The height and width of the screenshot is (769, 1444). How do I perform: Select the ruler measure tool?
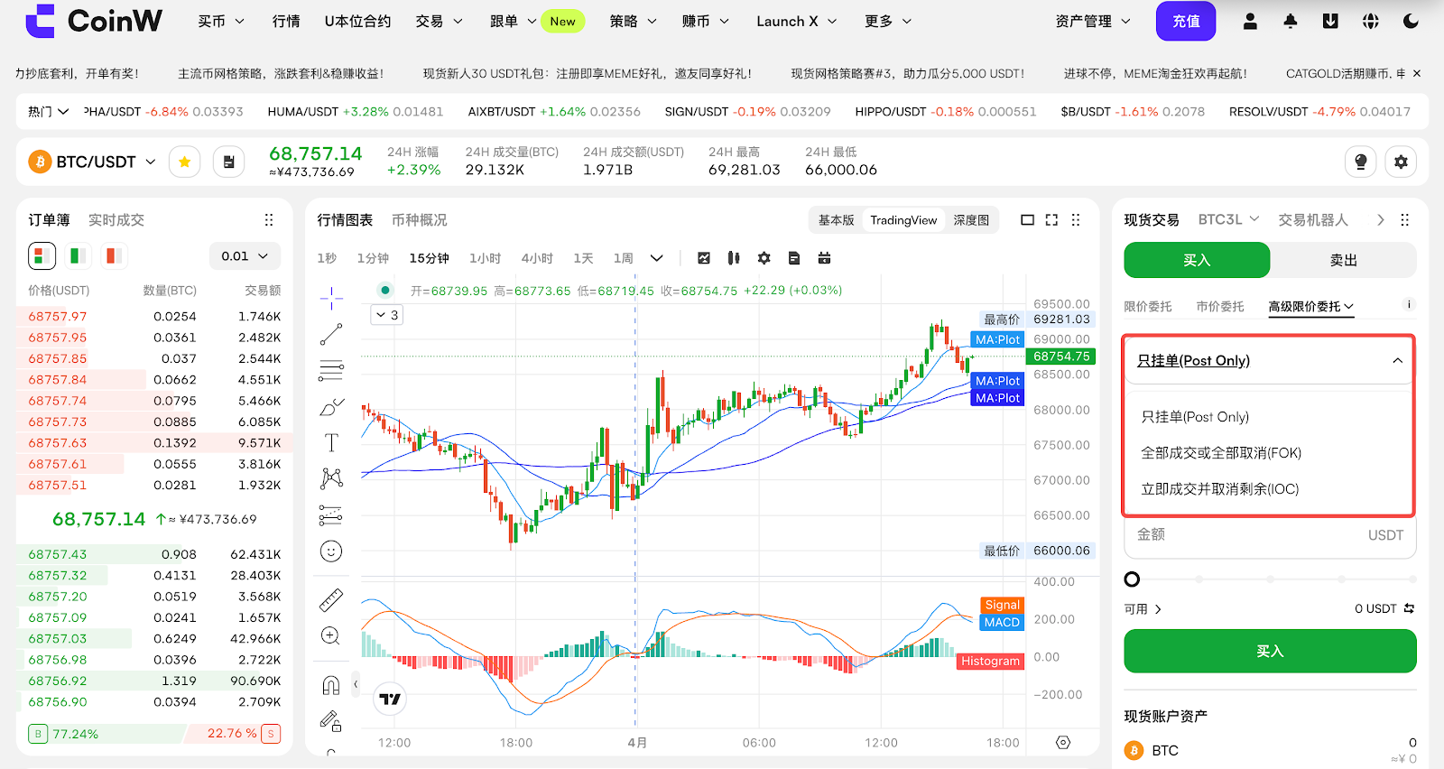331,599
